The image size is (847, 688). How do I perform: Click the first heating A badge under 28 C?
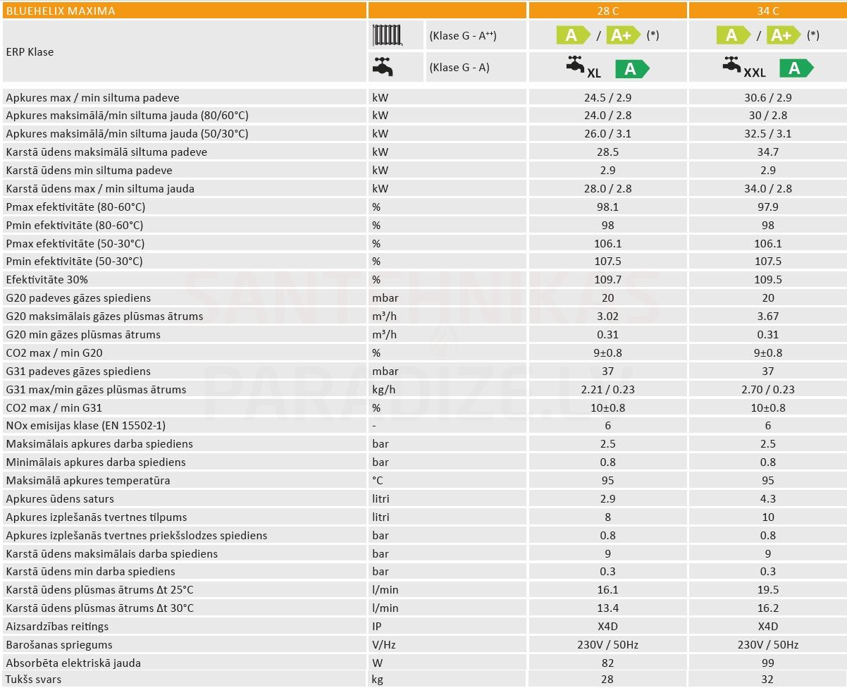tap(574, 35)
